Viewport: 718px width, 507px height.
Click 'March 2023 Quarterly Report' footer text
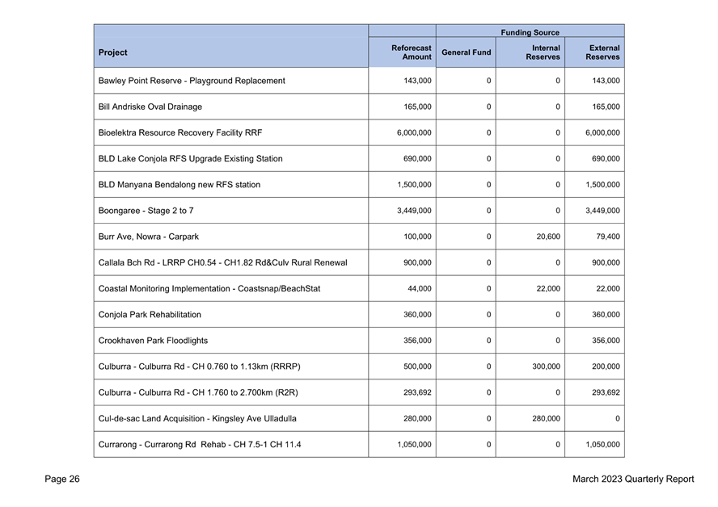click(633, 479)
